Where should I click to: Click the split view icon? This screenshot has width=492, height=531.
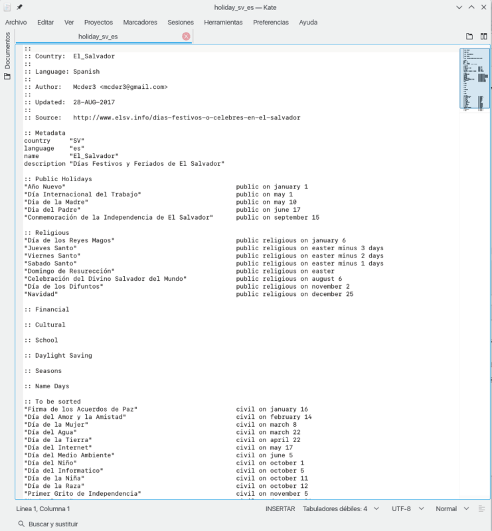coord(483,37)
